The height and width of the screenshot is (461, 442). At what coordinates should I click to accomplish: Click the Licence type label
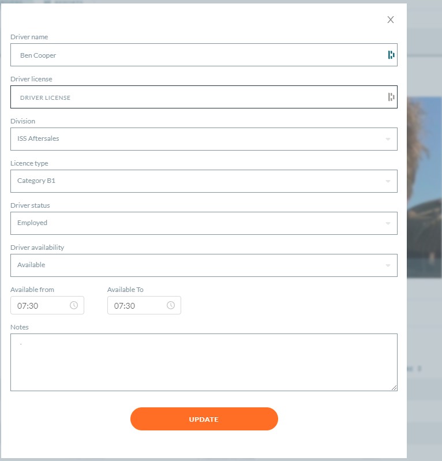click(29, 163)
